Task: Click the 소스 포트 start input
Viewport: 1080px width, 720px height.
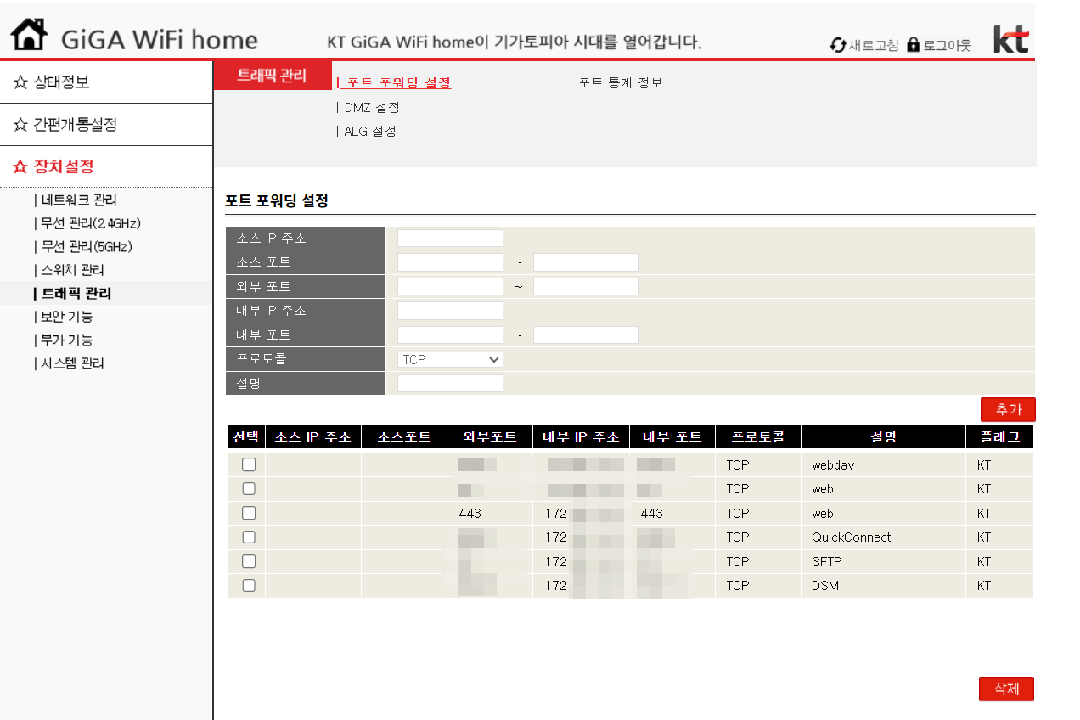Action: tap(450, 262)
